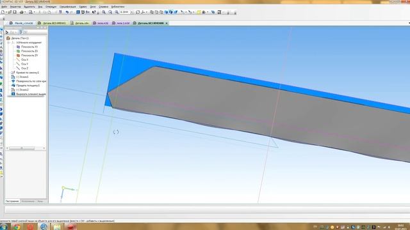The image size is (410, 230).
Task: Click the arrow icon in tree panel toolbar
Action: 7,33
